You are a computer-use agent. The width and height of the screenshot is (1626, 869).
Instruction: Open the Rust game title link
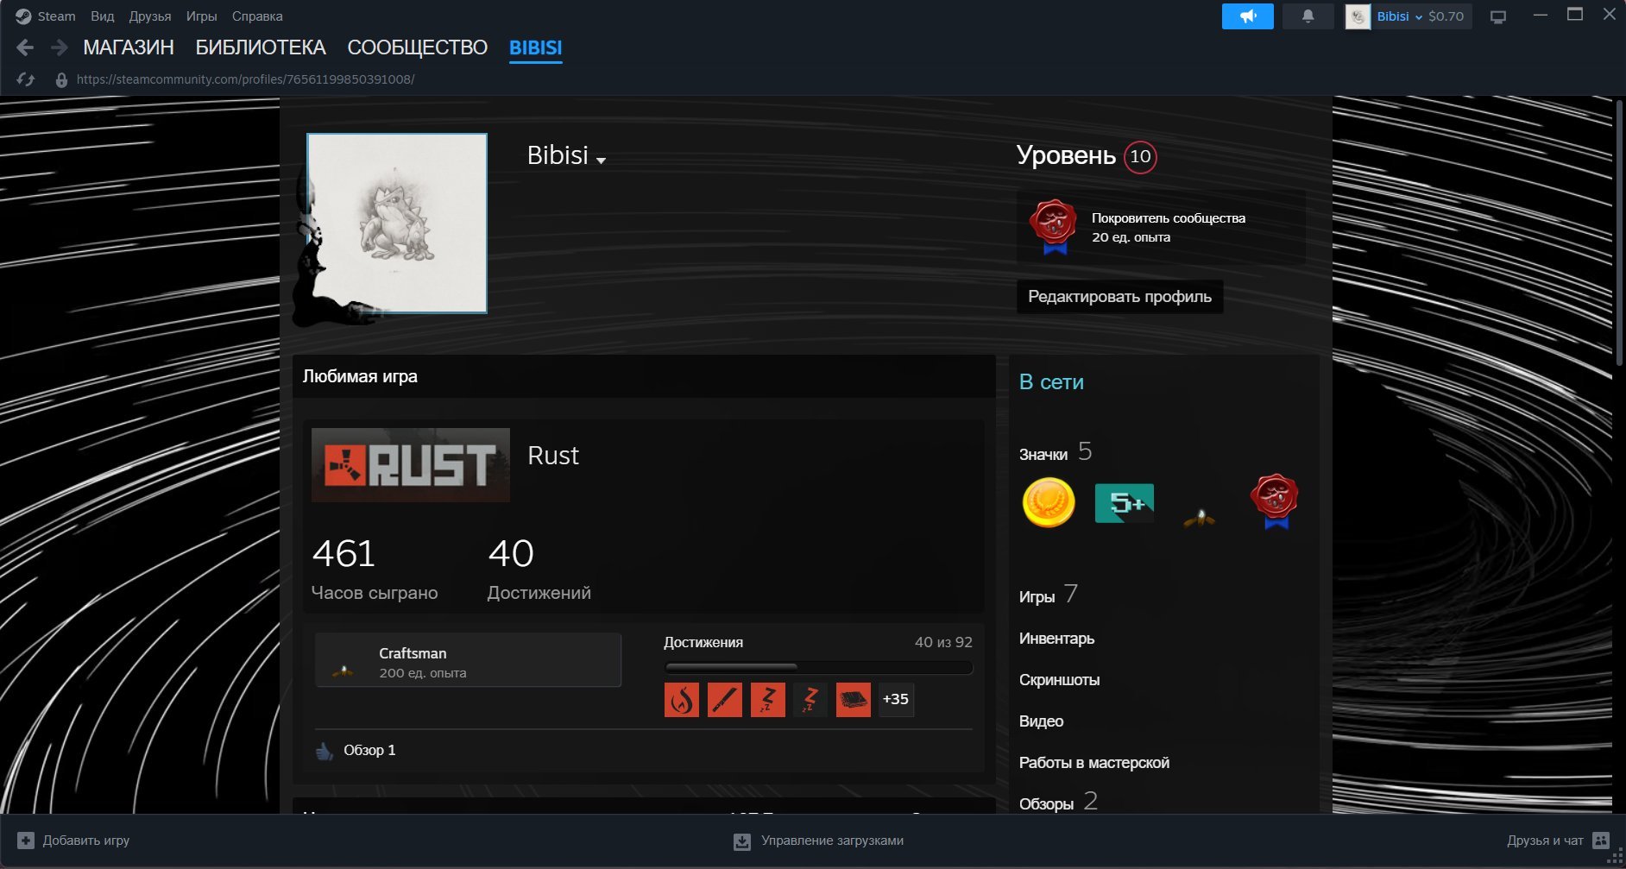tap(553, 456)
